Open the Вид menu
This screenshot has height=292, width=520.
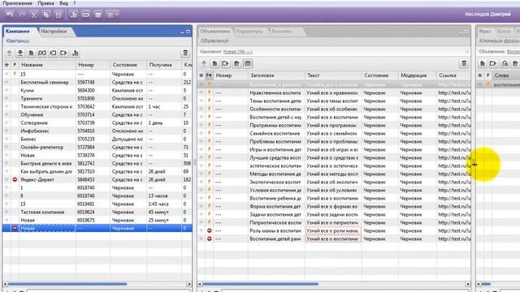pyautogui.click(x=63, y=3)
